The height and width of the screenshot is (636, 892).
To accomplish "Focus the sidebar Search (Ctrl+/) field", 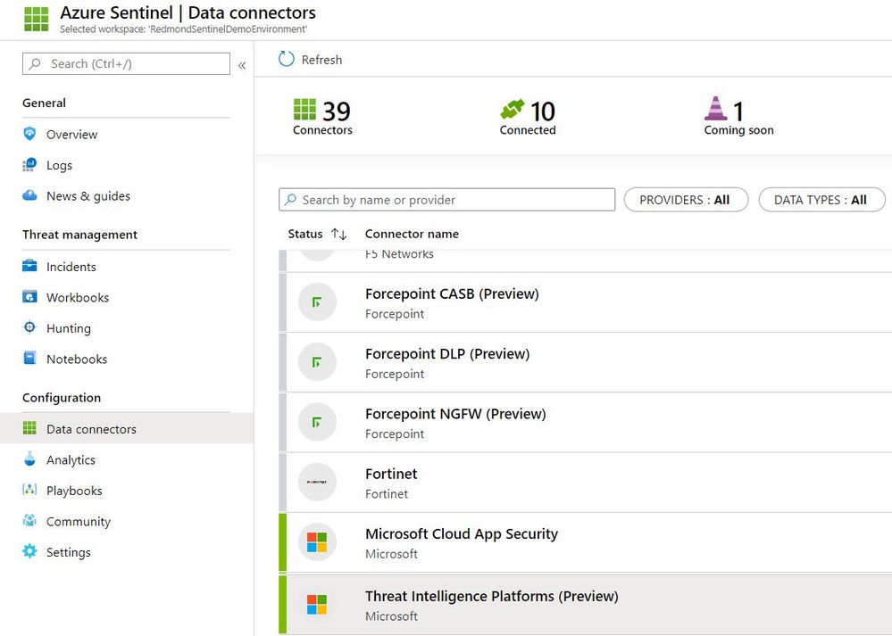I will pos(126,63).
